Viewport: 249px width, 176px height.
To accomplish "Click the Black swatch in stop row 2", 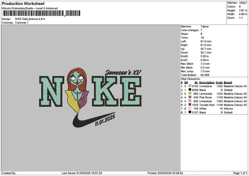I will click(190, 90).
